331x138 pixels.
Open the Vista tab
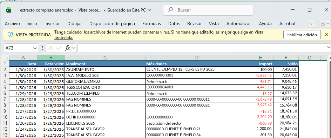(x=214, y=23)
